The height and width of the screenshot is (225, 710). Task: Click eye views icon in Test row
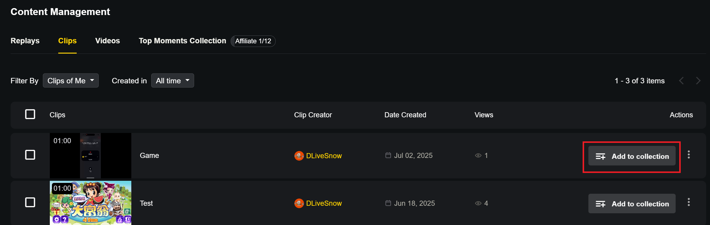tap(478, 203)
